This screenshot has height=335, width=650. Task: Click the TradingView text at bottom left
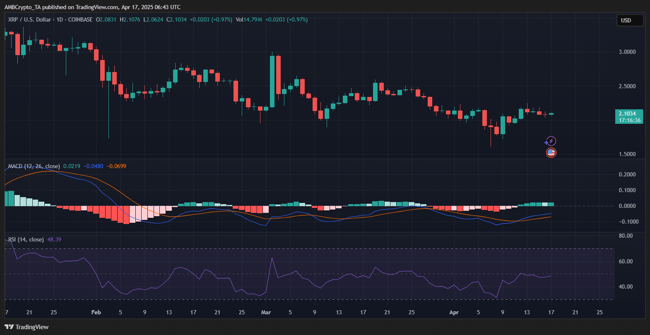32,327
